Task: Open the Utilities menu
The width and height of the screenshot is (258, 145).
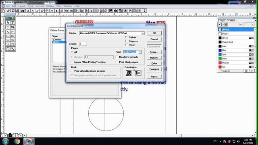Action: point(50,6)
